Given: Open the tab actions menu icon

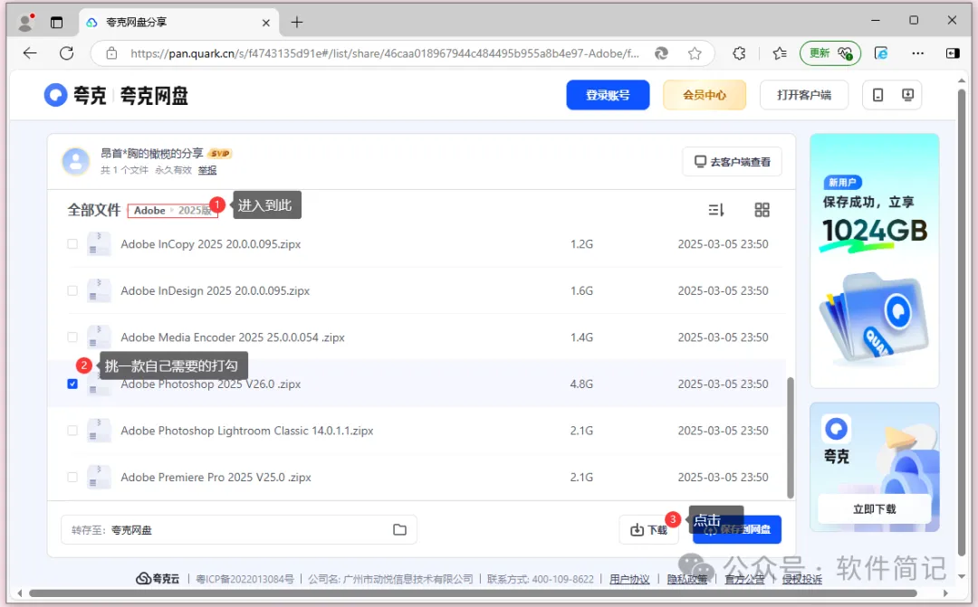Looking at the screenshot, I should 57,23.
